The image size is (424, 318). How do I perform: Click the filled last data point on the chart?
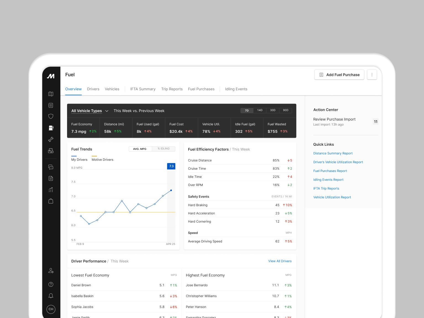(171, 190)
